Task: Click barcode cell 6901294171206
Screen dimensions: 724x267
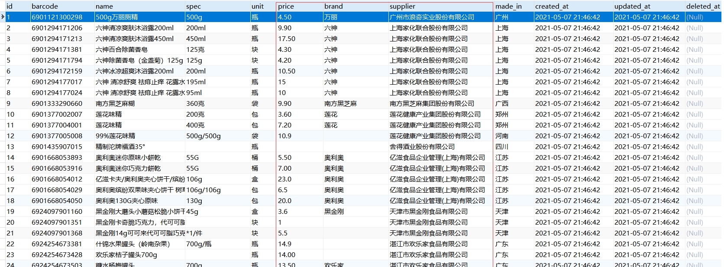Action: click(62, 28)
